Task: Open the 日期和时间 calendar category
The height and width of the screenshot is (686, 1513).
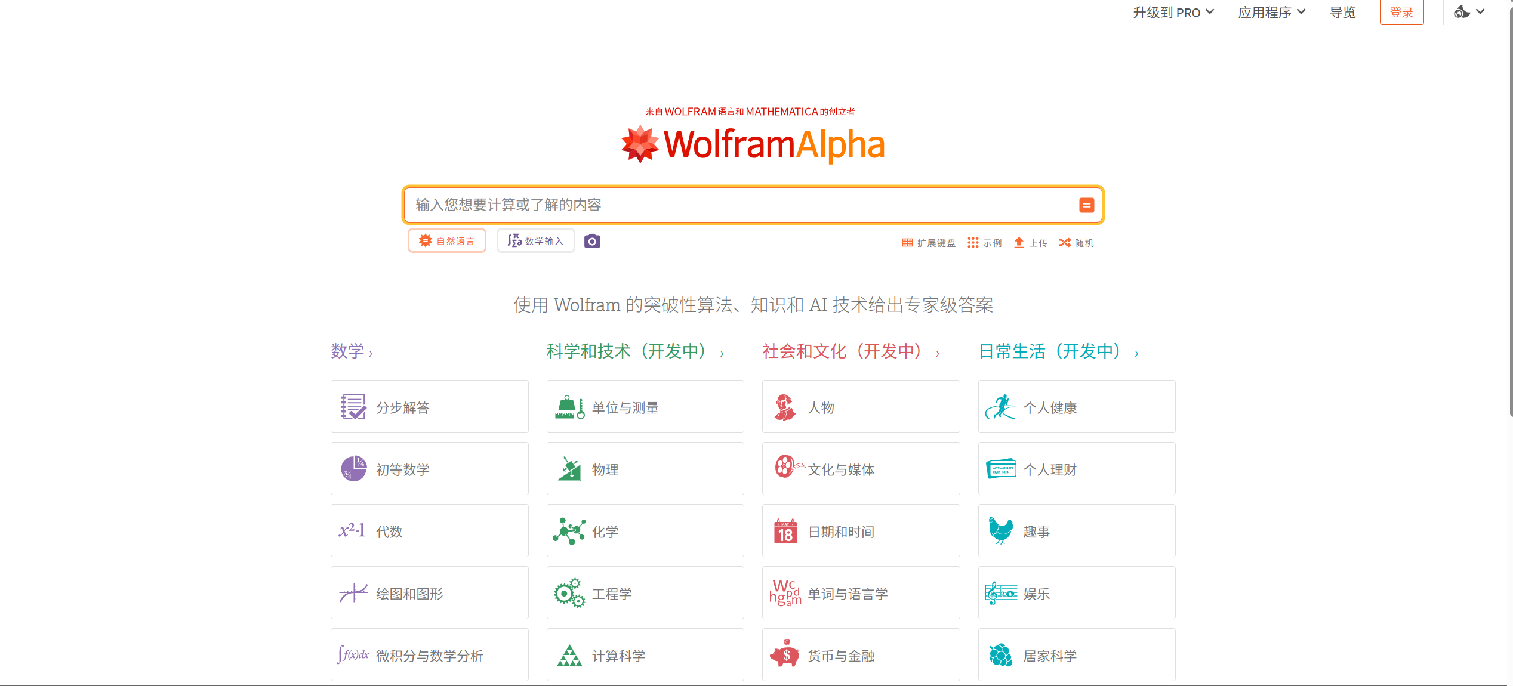Action: coord(861,531)
